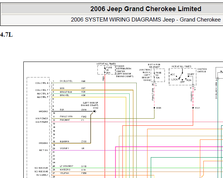
Task: Click the 'BLK' wire label at pin 9
Action: 62,110
